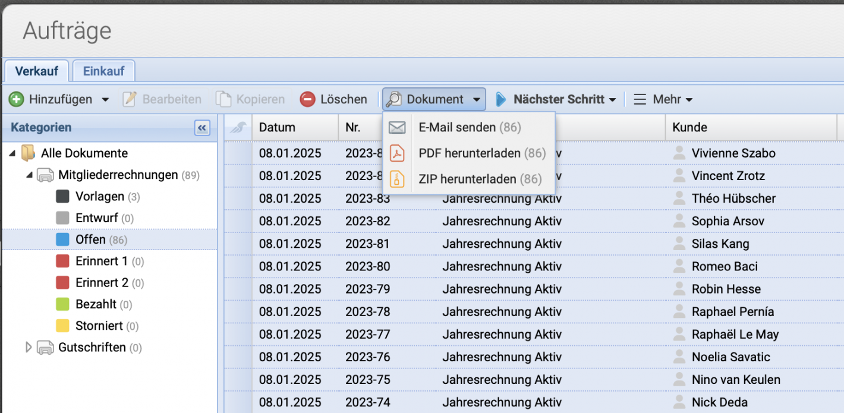The width and height of the screenshot is (844, 413).
Task: Click the pin column header icon
Action: click(x=238, y=127)
